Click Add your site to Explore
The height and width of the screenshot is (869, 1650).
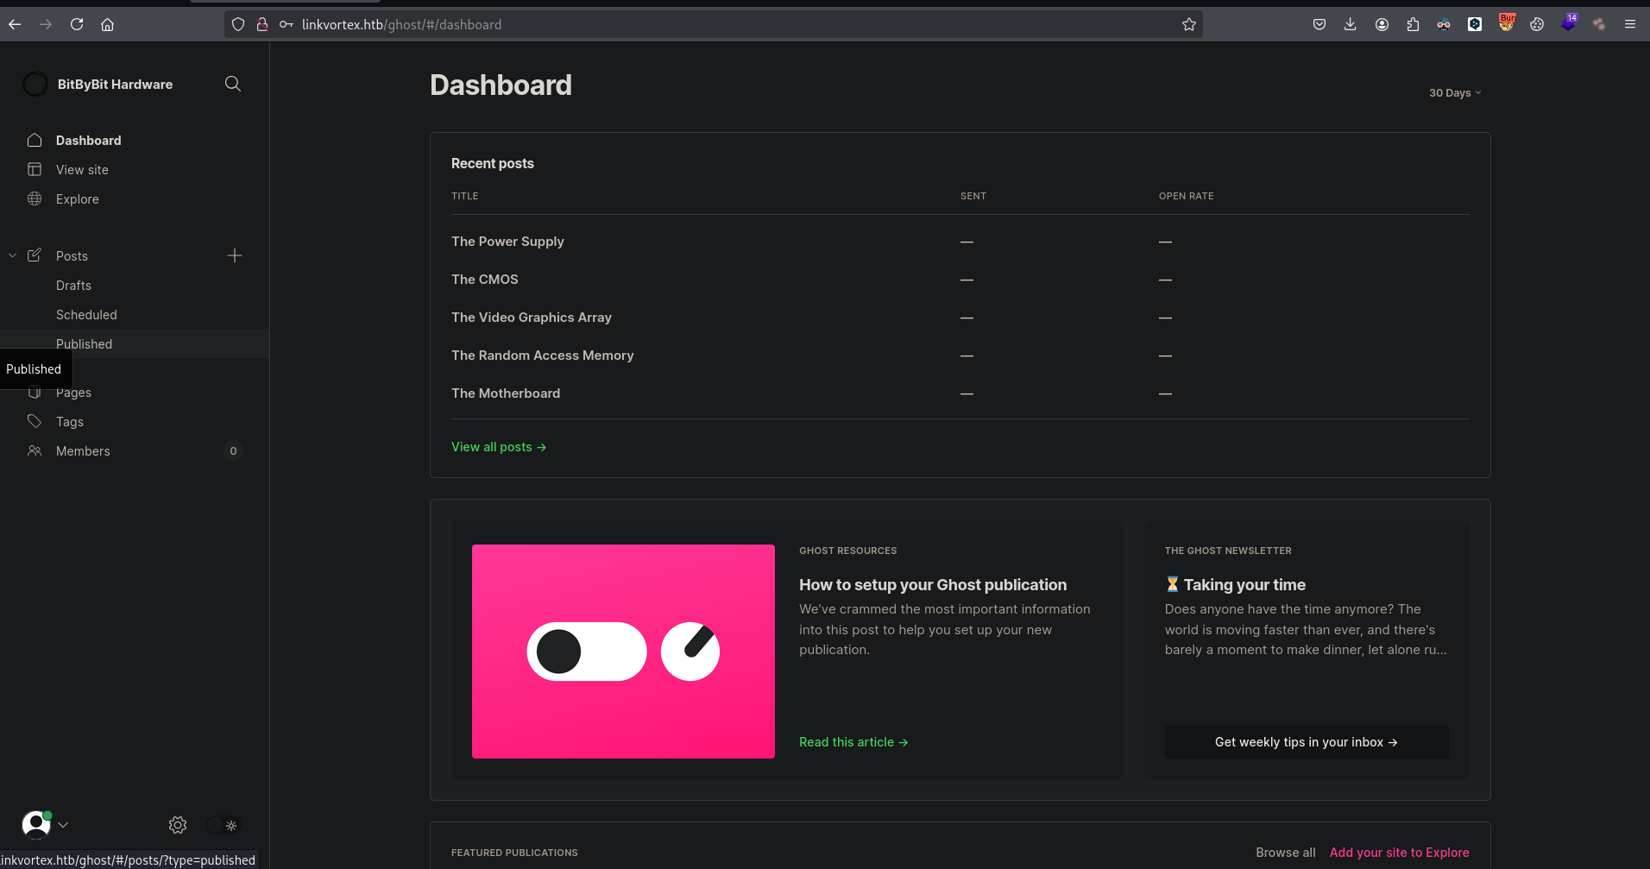1399,853
